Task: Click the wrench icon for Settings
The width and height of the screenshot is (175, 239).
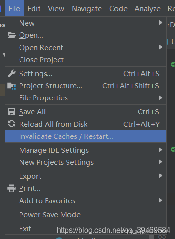Action: pos(12,73)
